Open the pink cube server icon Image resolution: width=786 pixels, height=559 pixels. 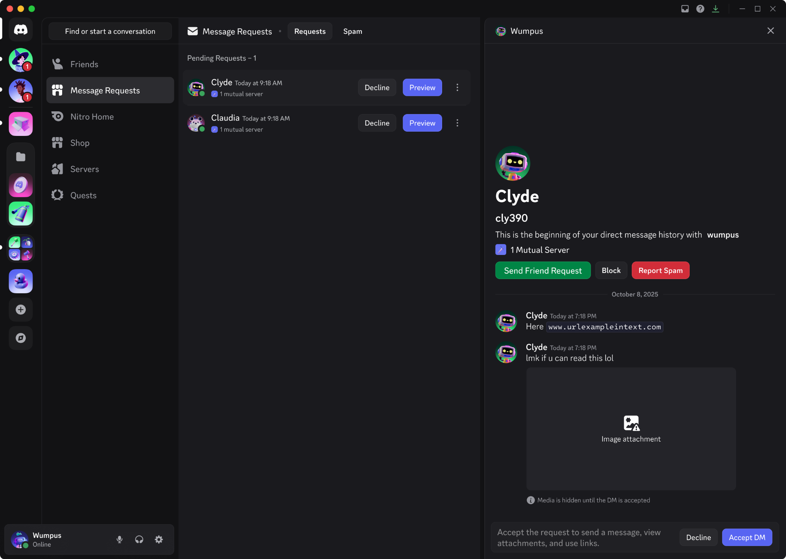pos(21,124)
